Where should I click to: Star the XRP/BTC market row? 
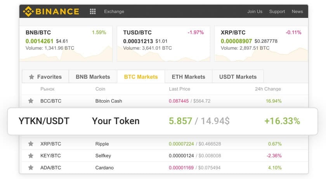tap(31, 144)
